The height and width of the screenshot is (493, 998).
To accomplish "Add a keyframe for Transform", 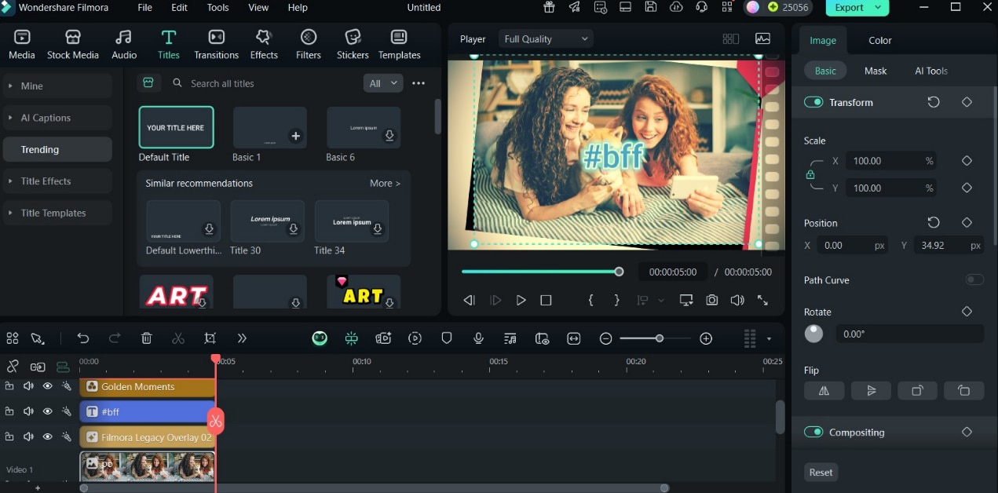I will [x=967, y=102].
